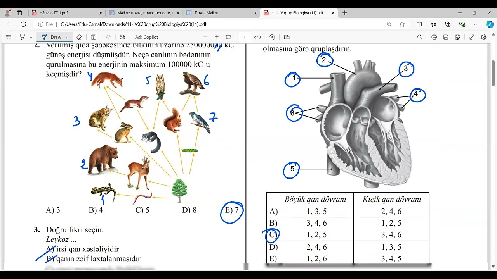Click the text 'qanın zəif laxtalanmasıdır'
497x279 pixels.
tap(98, 259)
